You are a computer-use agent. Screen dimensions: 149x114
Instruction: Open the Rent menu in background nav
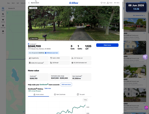coord(13,3)
